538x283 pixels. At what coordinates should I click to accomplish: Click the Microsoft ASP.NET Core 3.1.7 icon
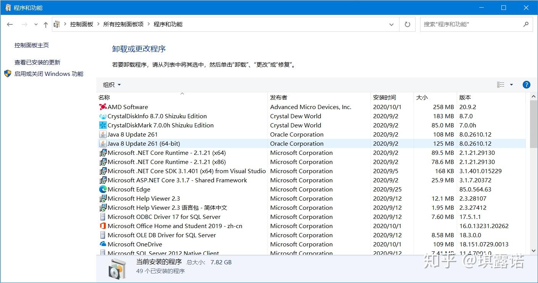point(103,180)
